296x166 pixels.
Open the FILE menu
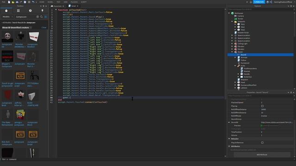click(x=4, y=2)
